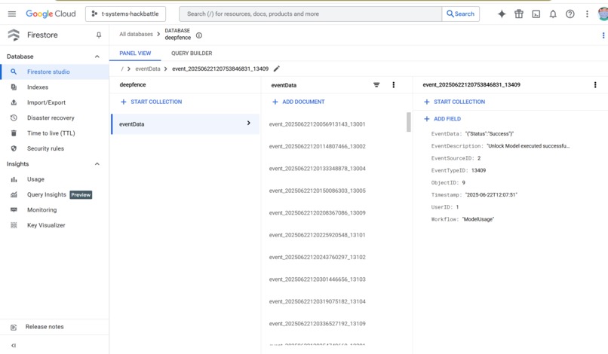This screenshot has height=354, width=608.
Task: Click Add Field button
Action: pos(443,119)
